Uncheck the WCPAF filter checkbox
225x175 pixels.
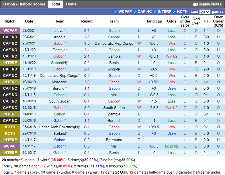pyautogui.click(x=115, y=12)
